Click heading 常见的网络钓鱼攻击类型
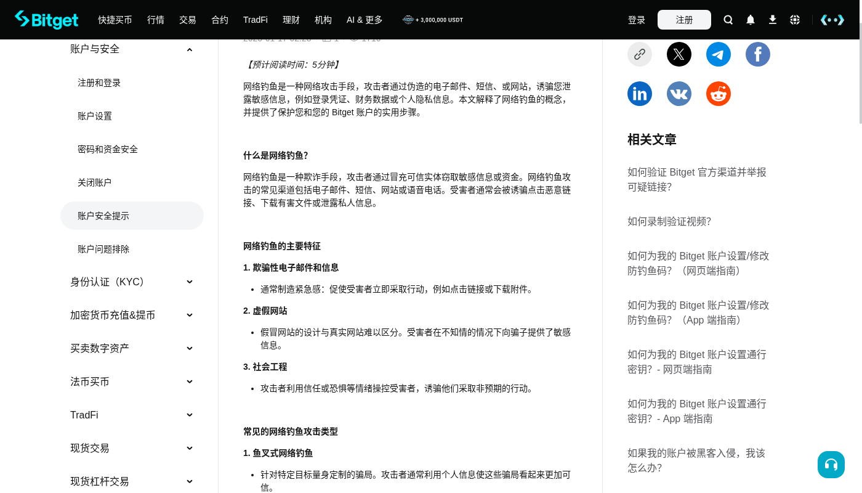 point(291,431)
